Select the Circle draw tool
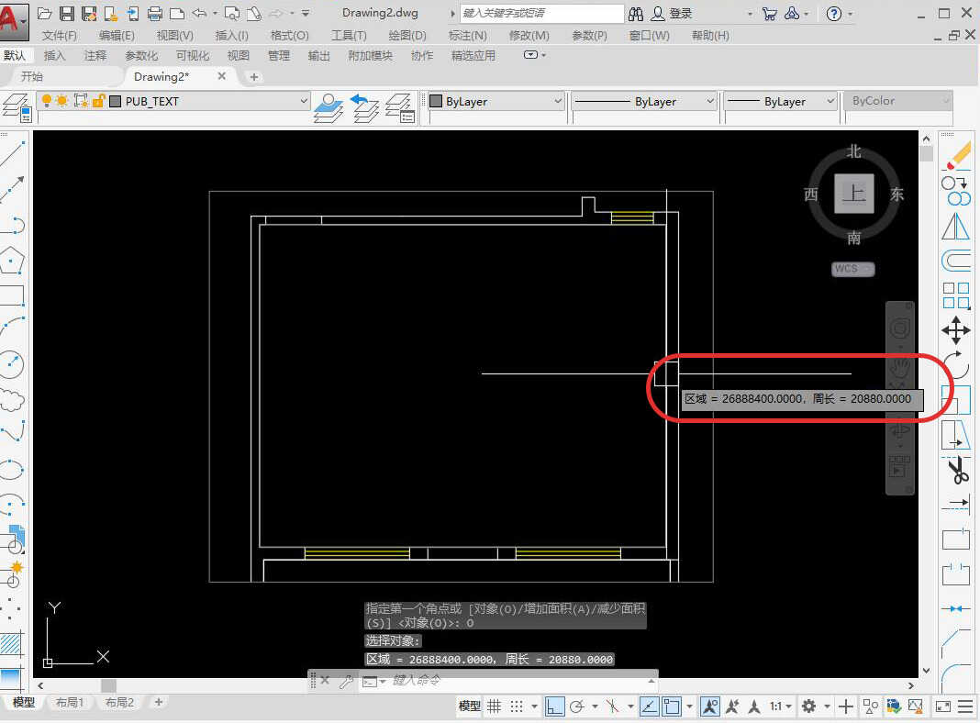 [x=12, y=364]
